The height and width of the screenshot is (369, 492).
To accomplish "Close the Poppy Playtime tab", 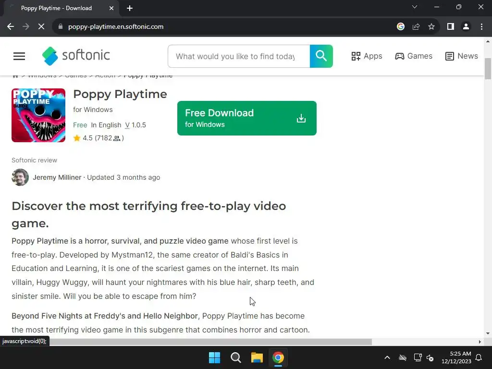I will coord(111,8).
